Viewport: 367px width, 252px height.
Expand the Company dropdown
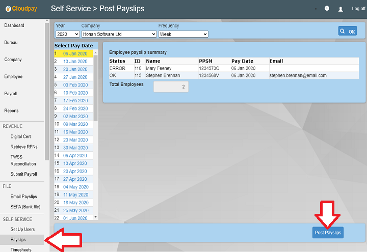[x=119, y=34]
